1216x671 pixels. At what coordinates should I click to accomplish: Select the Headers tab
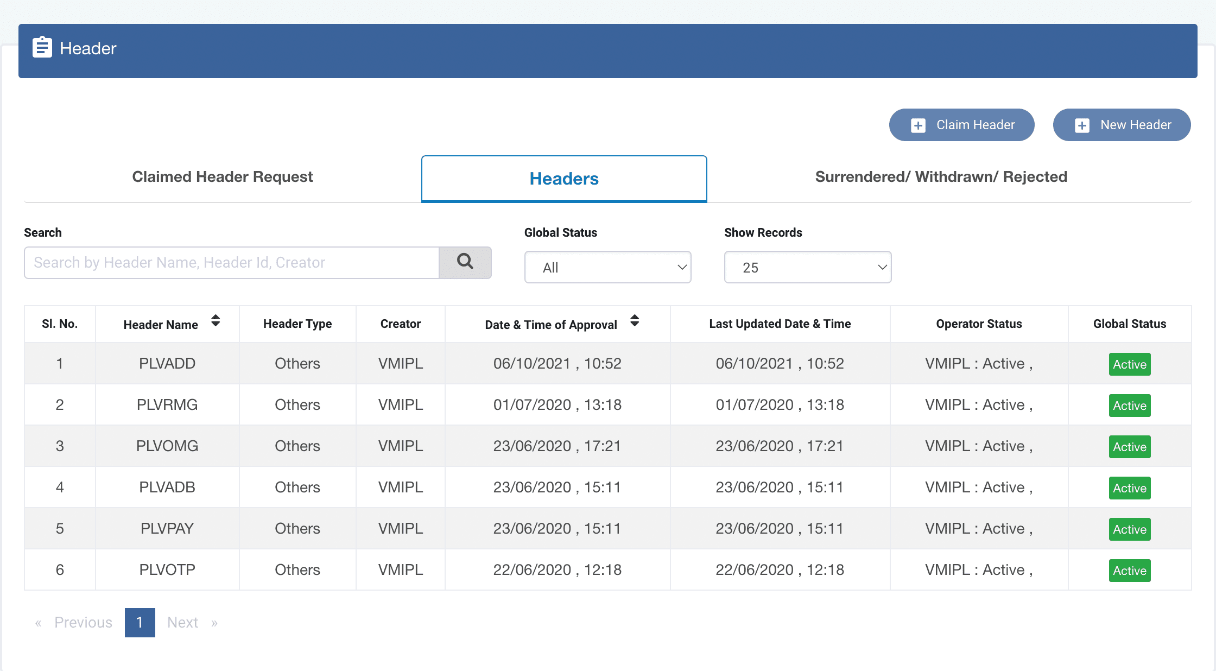pos(563,178)
